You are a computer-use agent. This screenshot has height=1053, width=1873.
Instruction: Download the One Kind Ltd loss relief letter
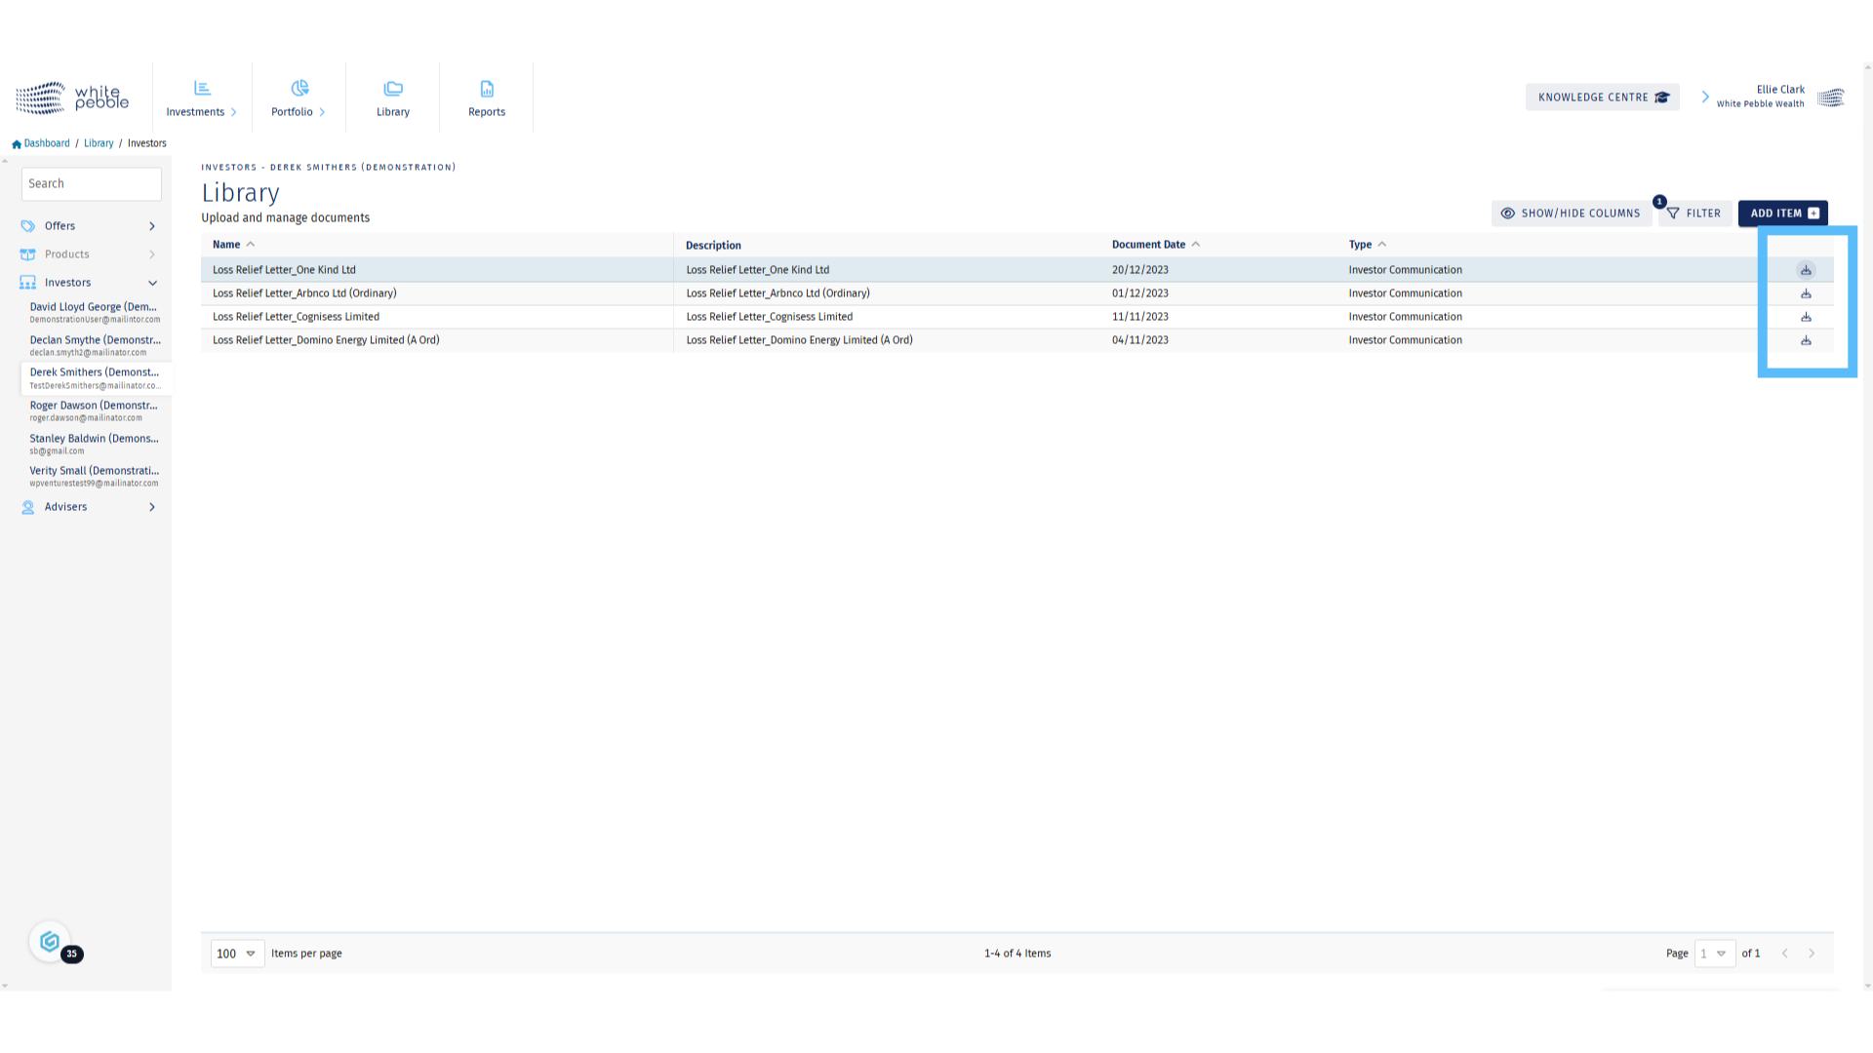1806,270
